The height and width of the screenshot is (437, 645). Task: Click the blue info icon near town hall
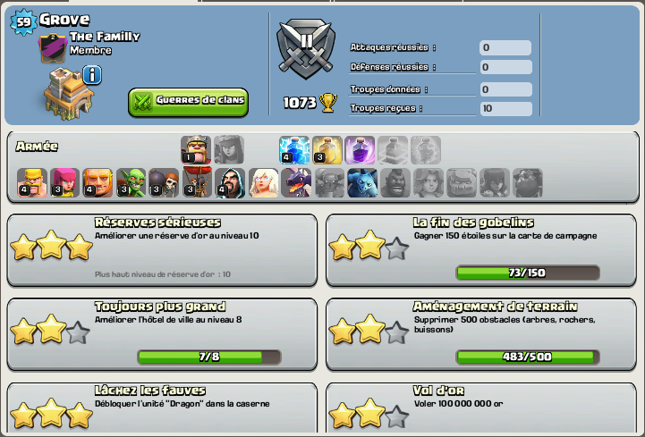pyautogui.click(x=92, y=75)
